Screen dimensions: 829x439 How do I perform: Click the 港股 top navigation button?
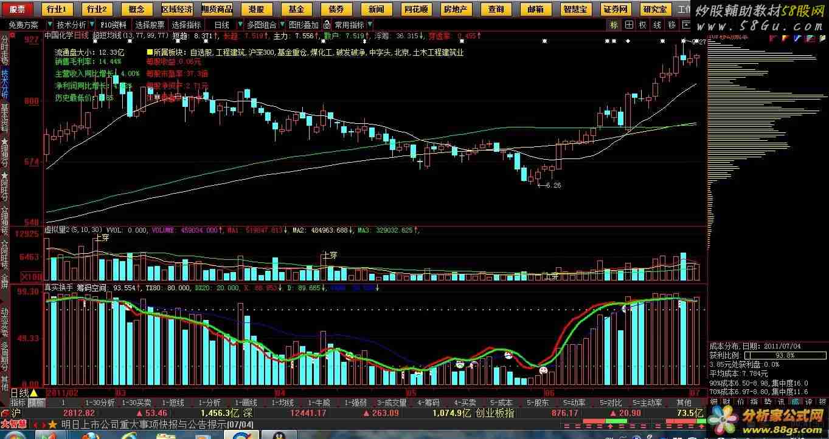tap(257, 9)
